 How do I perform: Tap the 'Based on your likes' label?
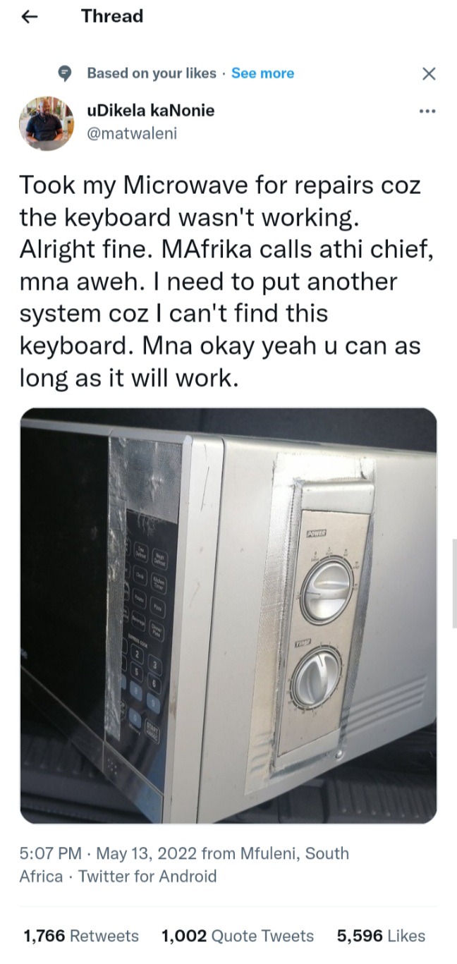coord(151,73)
